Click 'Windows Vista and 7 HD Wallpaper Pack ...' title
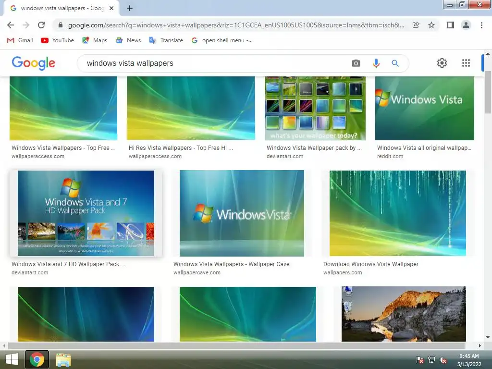The image size is (492, 369). pos(68,264)
